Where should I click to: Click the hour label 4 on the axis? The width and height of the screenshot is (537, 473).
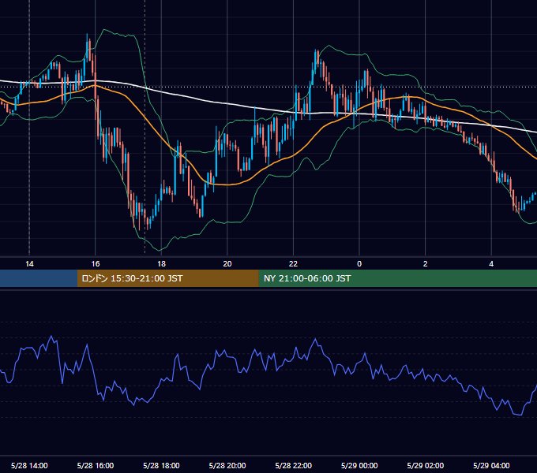point(491,264)
